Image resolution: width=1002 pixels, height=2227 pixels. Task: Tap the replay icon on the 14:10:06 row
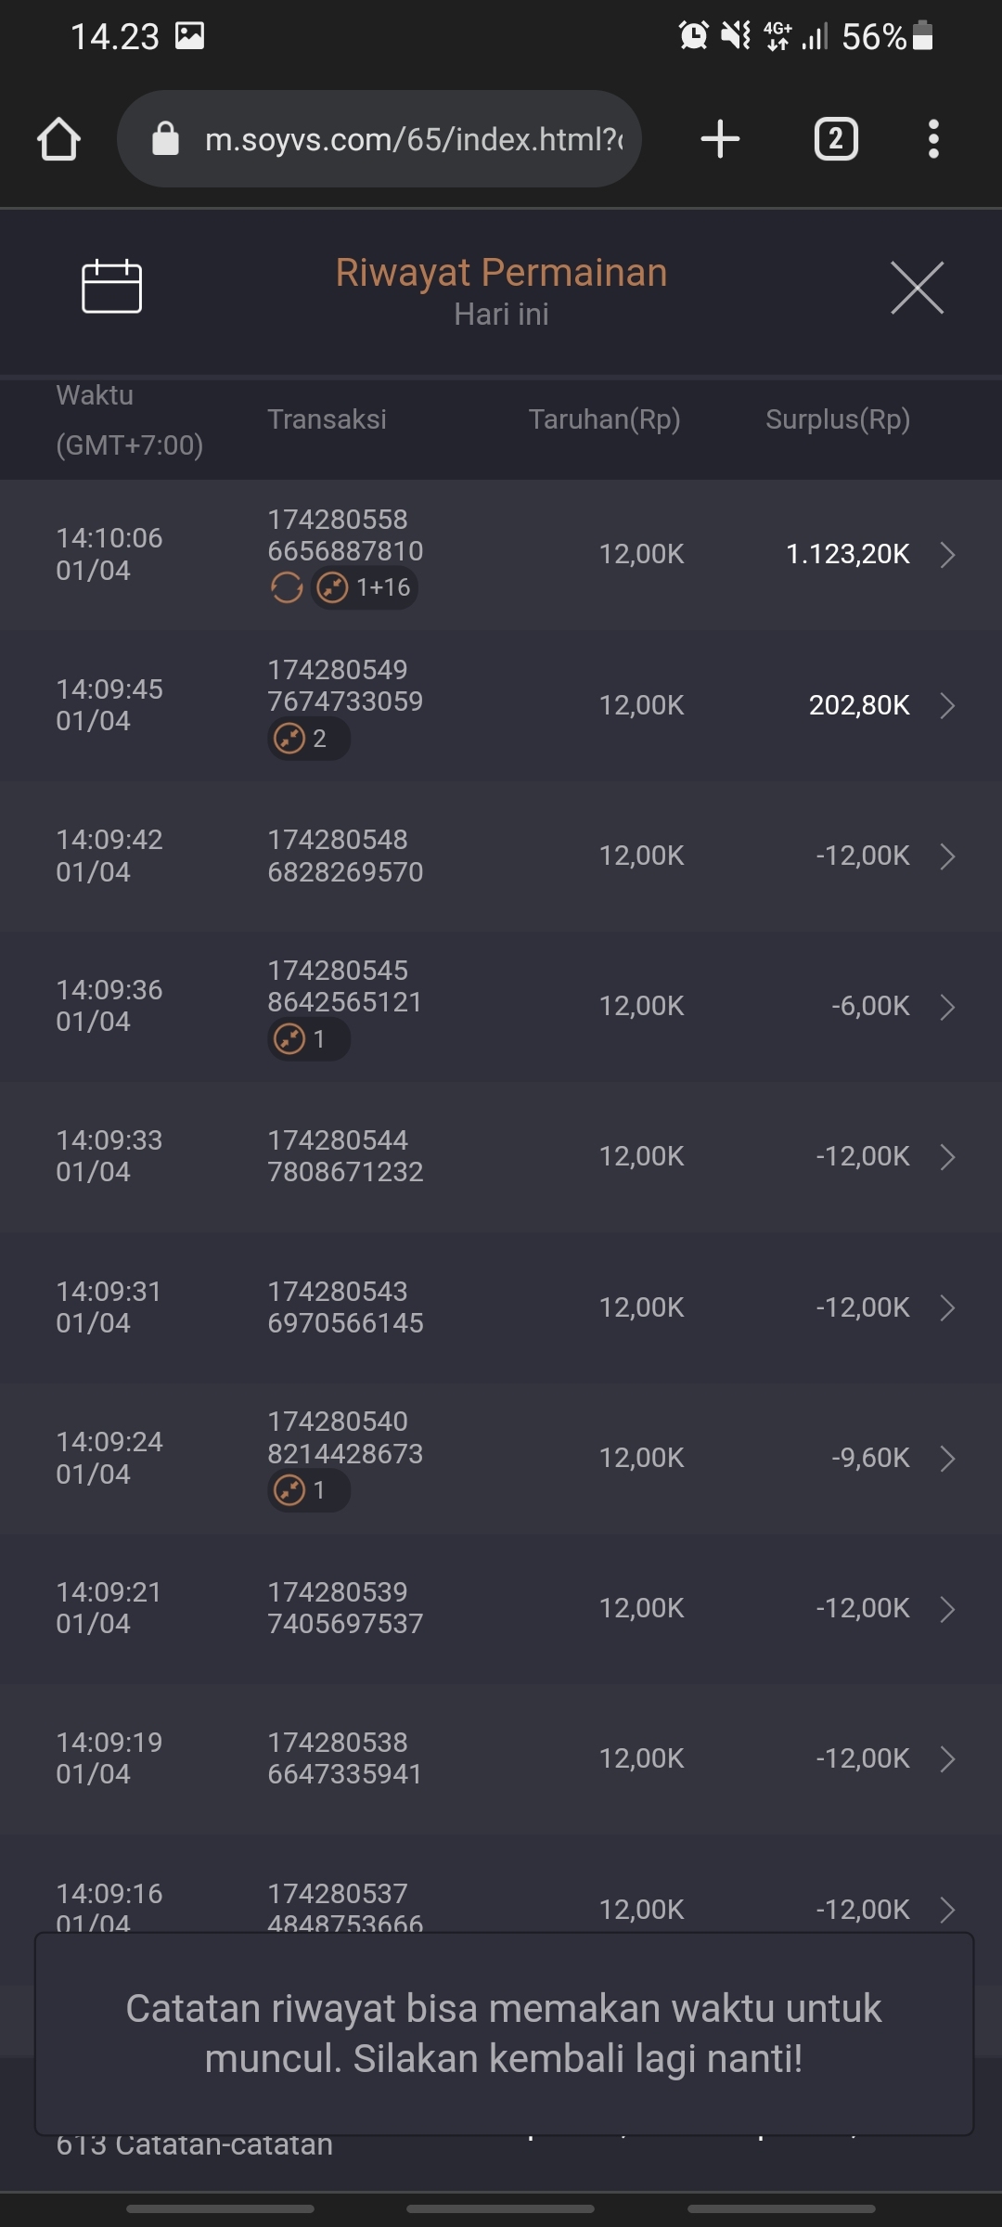click(x=286, y=587)
